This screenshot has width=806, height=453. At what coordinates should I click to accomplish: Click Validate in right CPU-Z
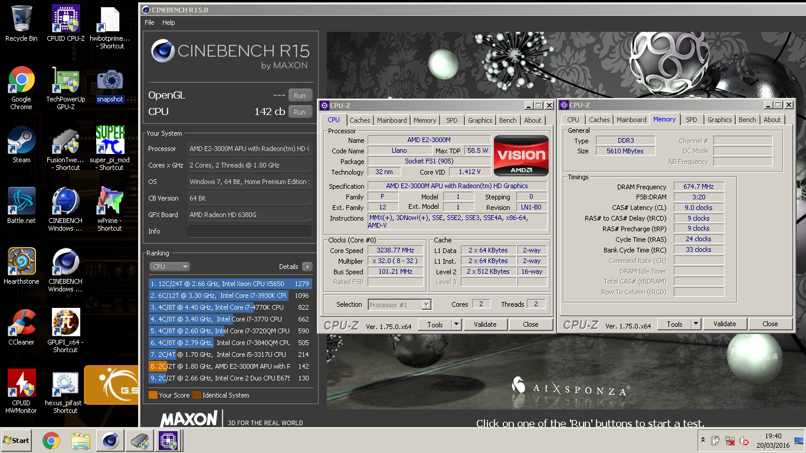tap(725, 324)
